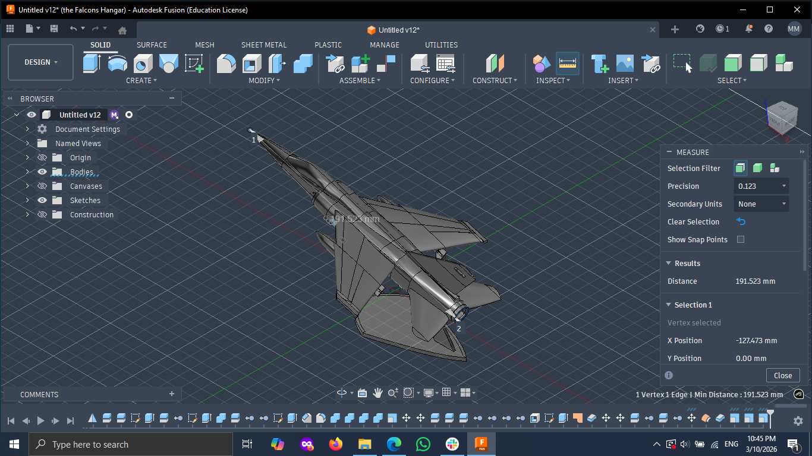Click the Joint tool icon
Screen dimensions: 812x456
click(x=386, y=63)
